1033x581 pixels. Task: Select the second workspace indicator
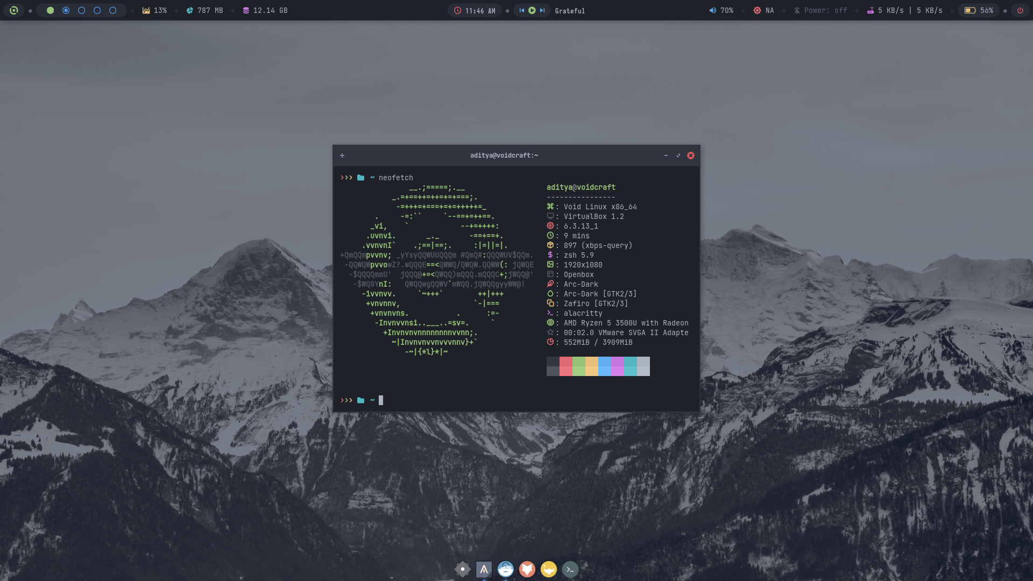tap(66, 10)
